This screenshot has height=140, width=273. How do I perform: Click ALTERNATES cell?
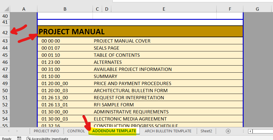[x=168, y=62]
